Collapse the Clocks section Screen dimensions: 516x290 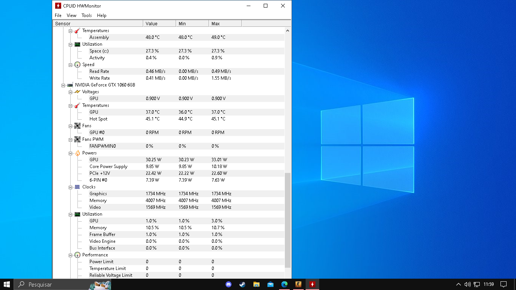pyautogui.click(x=70, y=187)
